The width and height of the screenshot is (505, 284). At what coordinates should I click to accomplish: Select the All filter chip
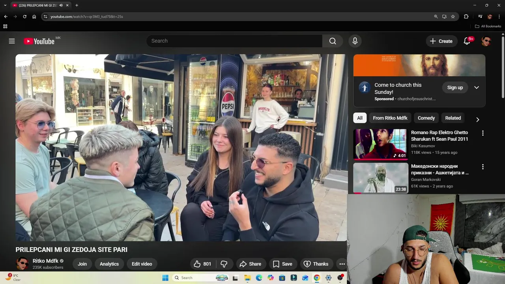pos(360,118)
